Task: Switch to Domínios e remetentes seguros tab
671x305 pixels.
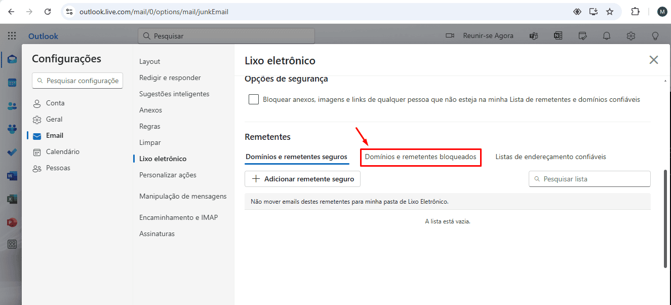Action: 296,157
